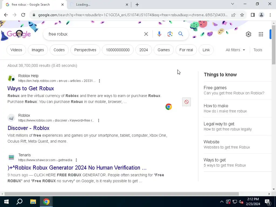Expand Free games in Things to know
This screenshot has height=207, width=276.
[x=238, y=90]
